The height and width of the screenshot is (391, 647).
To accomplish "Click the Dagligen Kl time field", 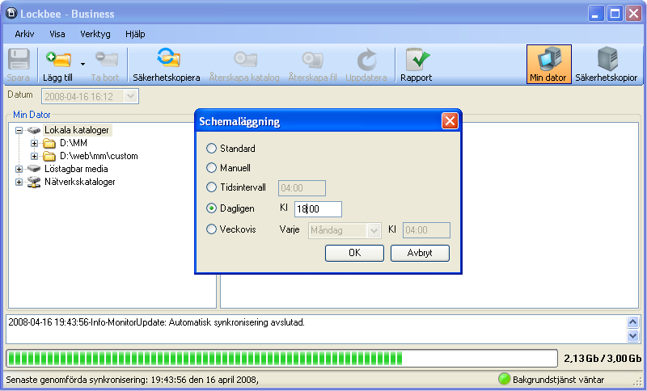I will pyautogui.click(x=318, y=209).
